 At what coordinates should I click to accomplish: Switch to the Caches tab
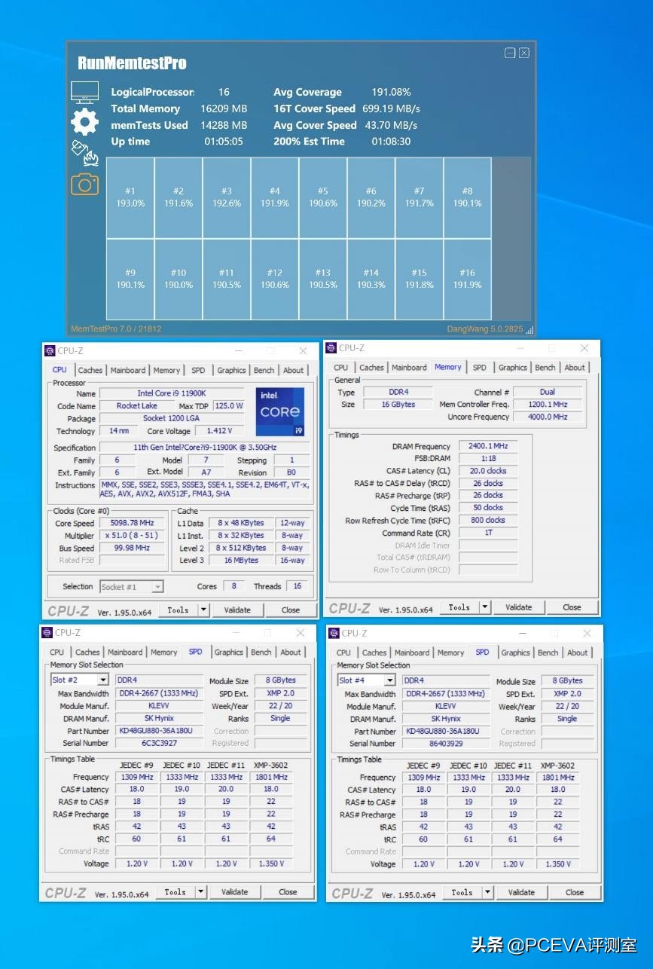point(90,370)
